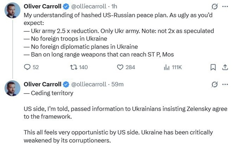
Task: Open the 59m timestamp of the second tweet
Action: click(x=118, y=84)
